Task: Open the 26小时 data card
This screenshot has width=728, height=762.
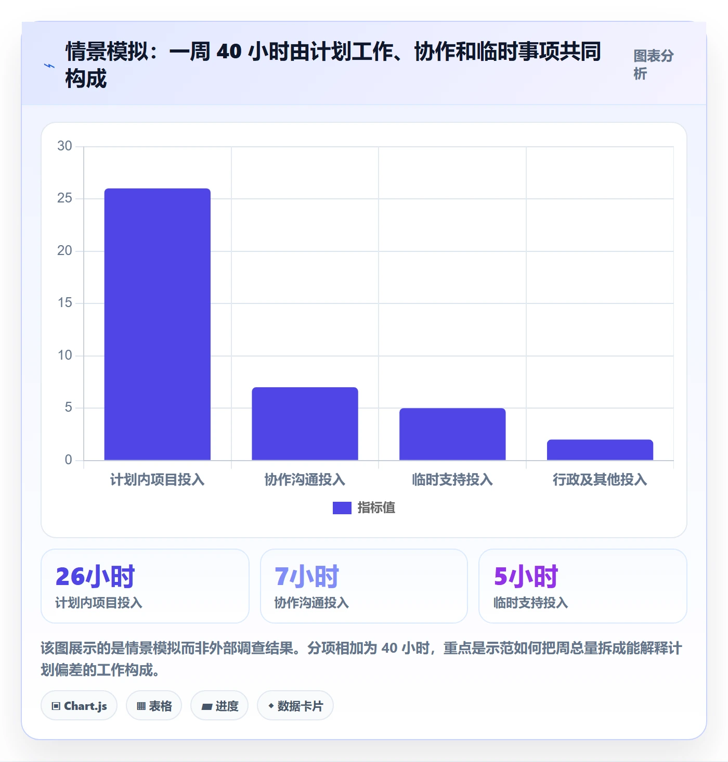Action: [x=145, y=586]
